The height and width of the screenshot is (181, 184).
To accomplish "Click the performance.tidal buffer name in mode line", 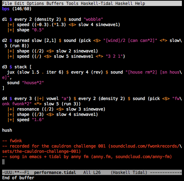I will [x=55, y=173].
